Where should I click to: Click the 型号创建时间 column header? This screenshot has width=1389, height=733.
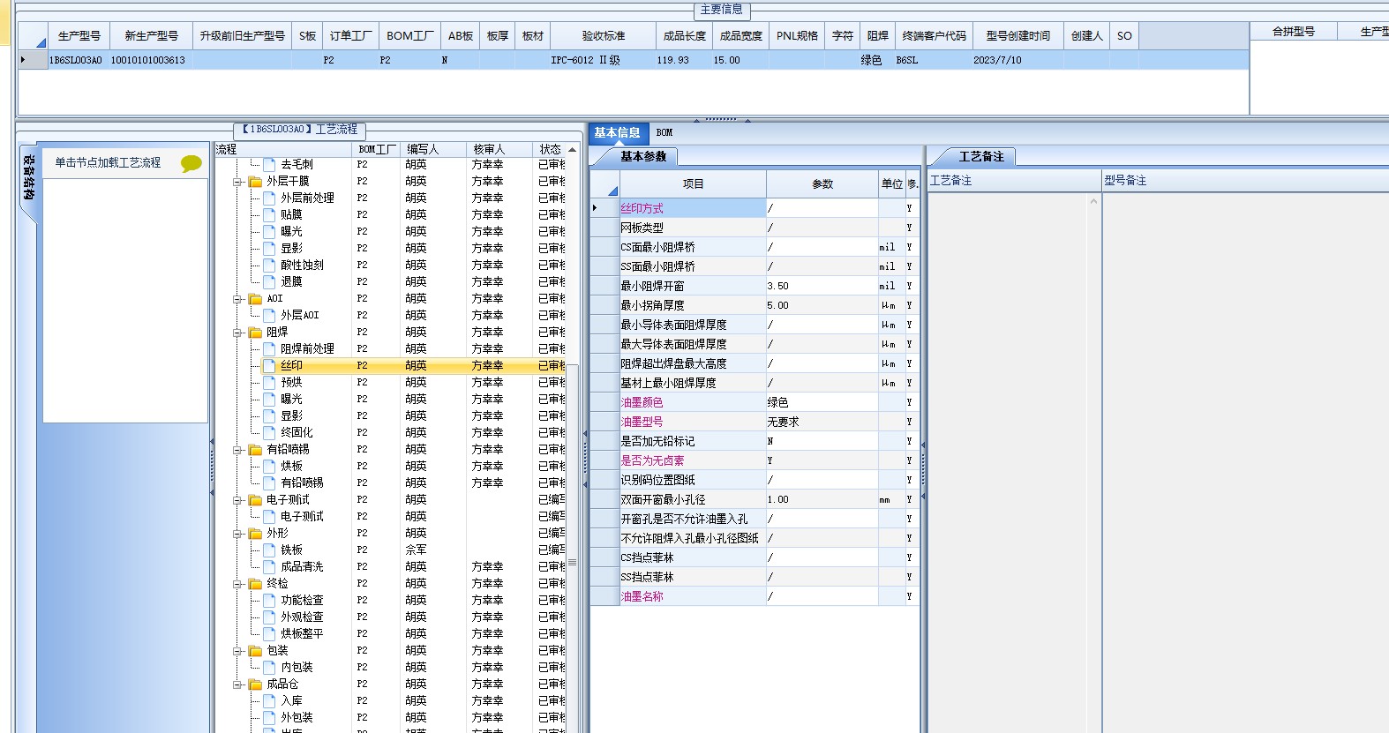[1018, 36]
